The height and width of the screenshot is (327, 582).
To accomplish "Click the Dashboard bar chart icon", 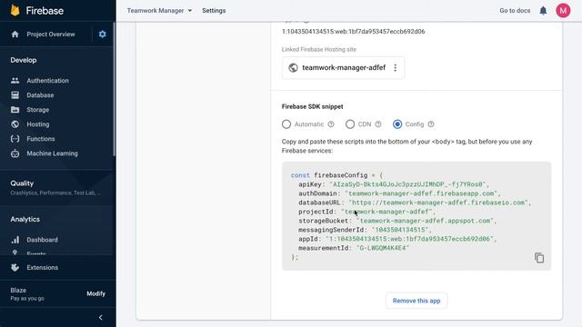I will pyautogui.click(x=15, y=240).
